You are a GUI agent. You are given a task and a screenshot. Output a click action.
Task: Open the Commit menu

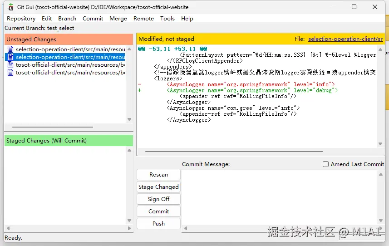[x=93, y=19]
